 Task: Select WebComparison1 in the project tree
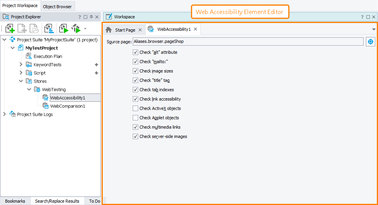[x=67, y=106]
